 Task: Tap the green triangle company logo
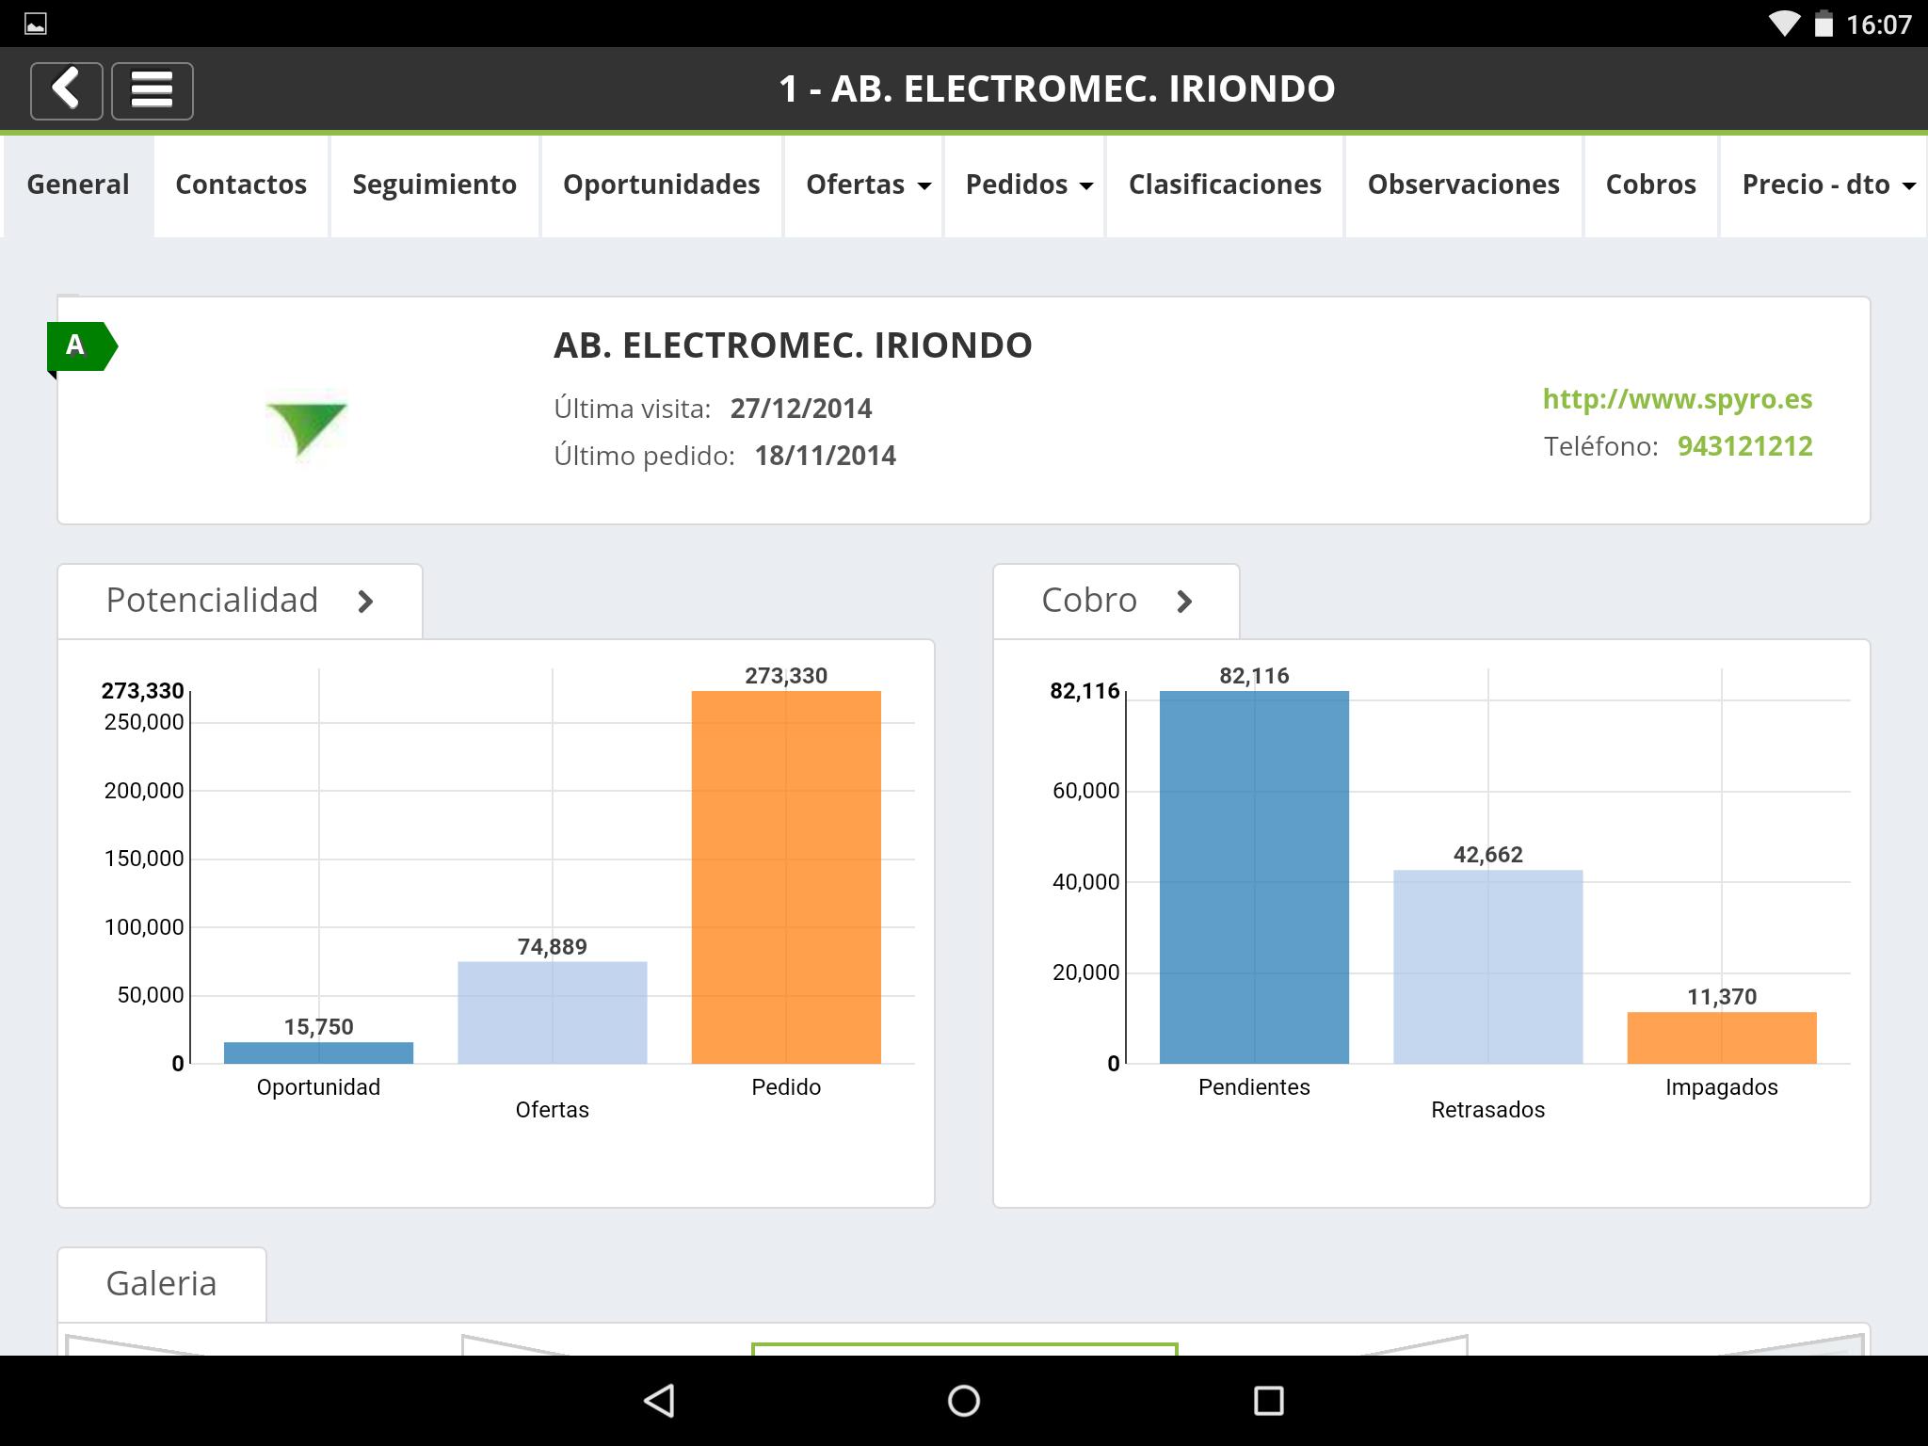[306, 428]
